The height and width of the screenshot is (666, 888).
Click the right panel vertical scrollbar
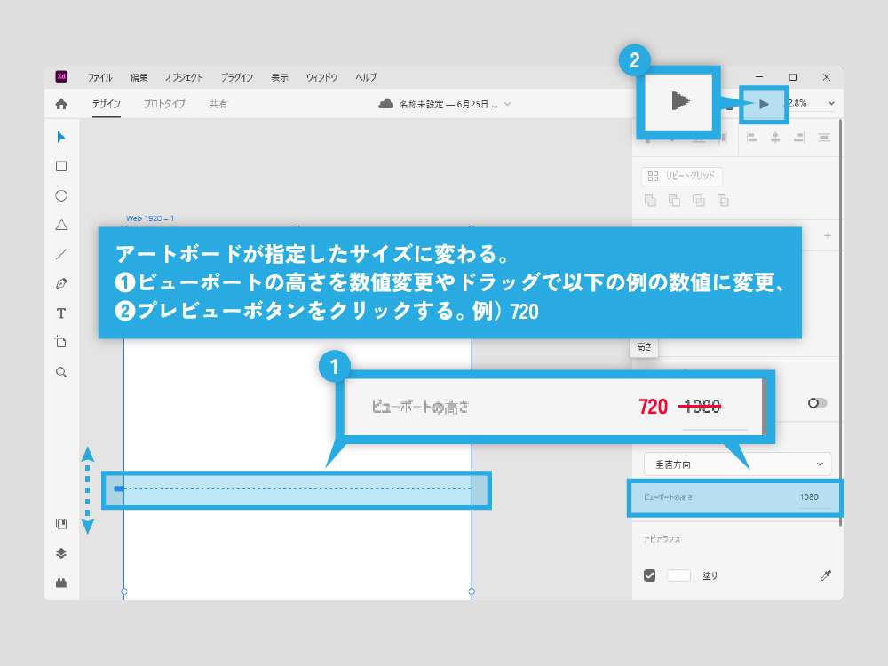[840, 323]
